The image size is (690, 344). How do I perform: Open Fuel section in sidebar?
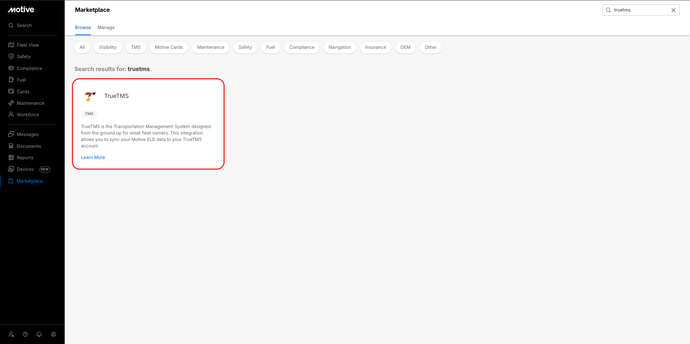click(21, 80)
